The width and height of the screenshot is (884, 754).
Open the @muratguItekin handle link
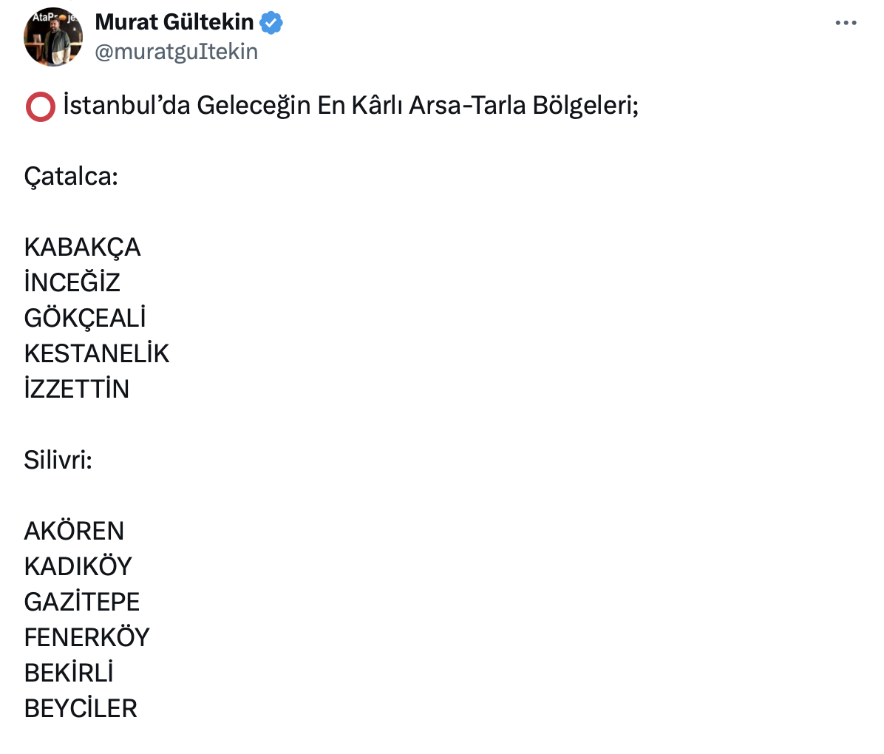tap(177, 52)
